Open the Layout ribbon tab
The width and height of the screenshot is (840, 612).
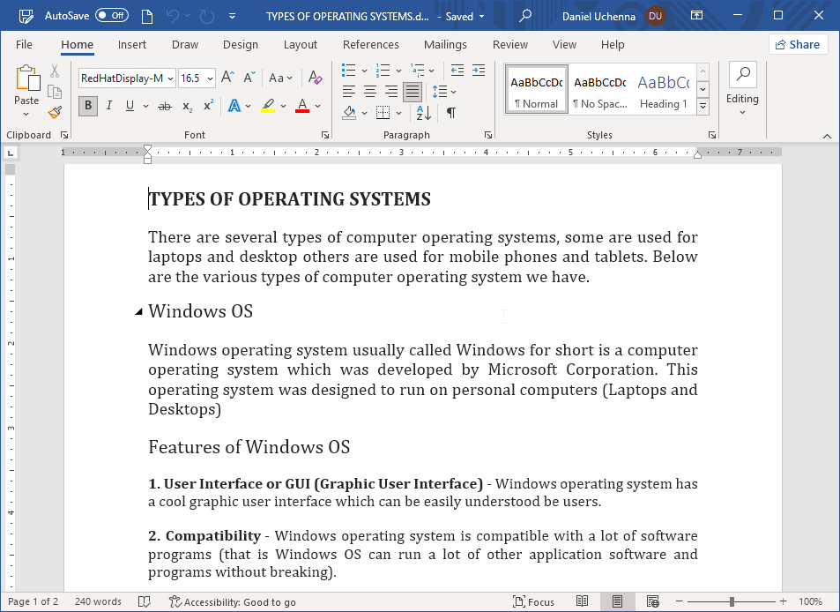coord(300,45)
